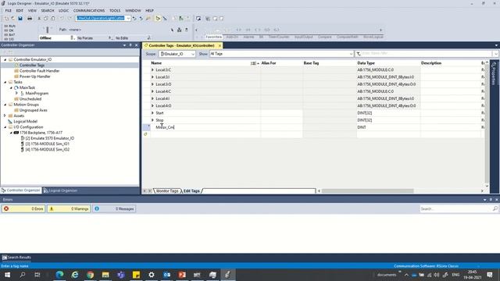Expand the Local:3:C tag row
The width and height of the screenshot is (500, 281).
[152, 69]
